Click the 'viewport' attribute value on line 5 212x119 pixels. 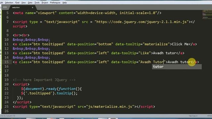(x=46, y=13)
